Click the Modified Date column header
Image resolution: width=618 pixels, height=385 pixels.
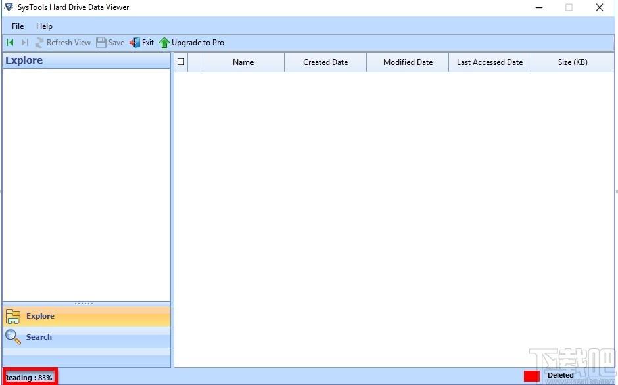408,62
